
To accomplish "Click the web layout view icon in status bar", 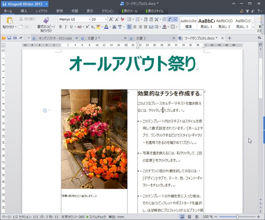I will click(x=197, y=217).
